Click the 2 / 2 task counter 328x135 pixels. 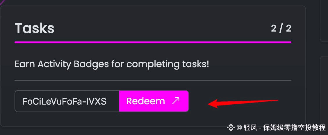click(281, 28)
